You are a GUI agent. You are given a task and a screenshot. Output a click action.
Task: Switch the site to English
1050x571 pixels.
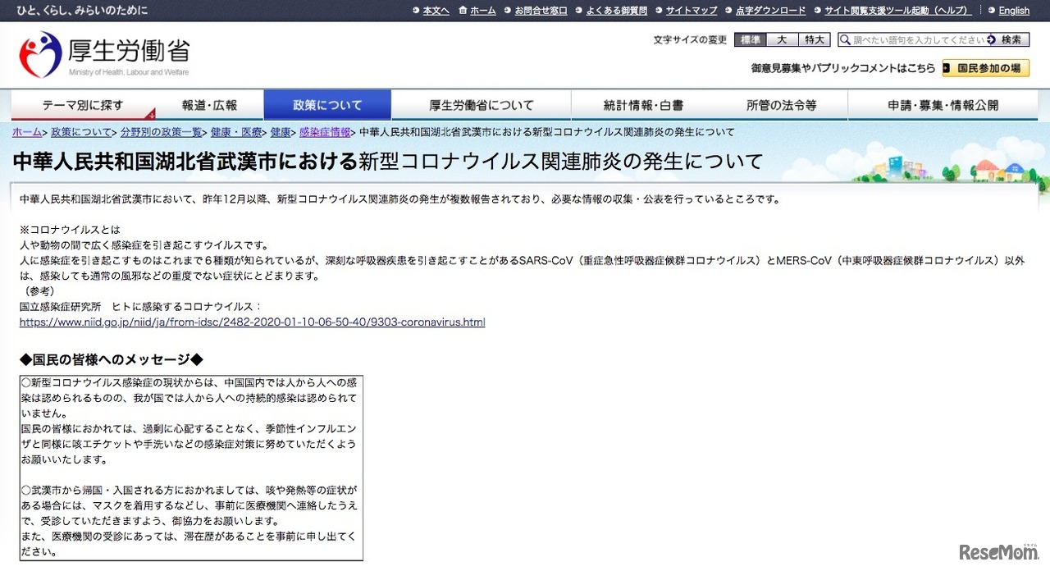point(1013,10)
